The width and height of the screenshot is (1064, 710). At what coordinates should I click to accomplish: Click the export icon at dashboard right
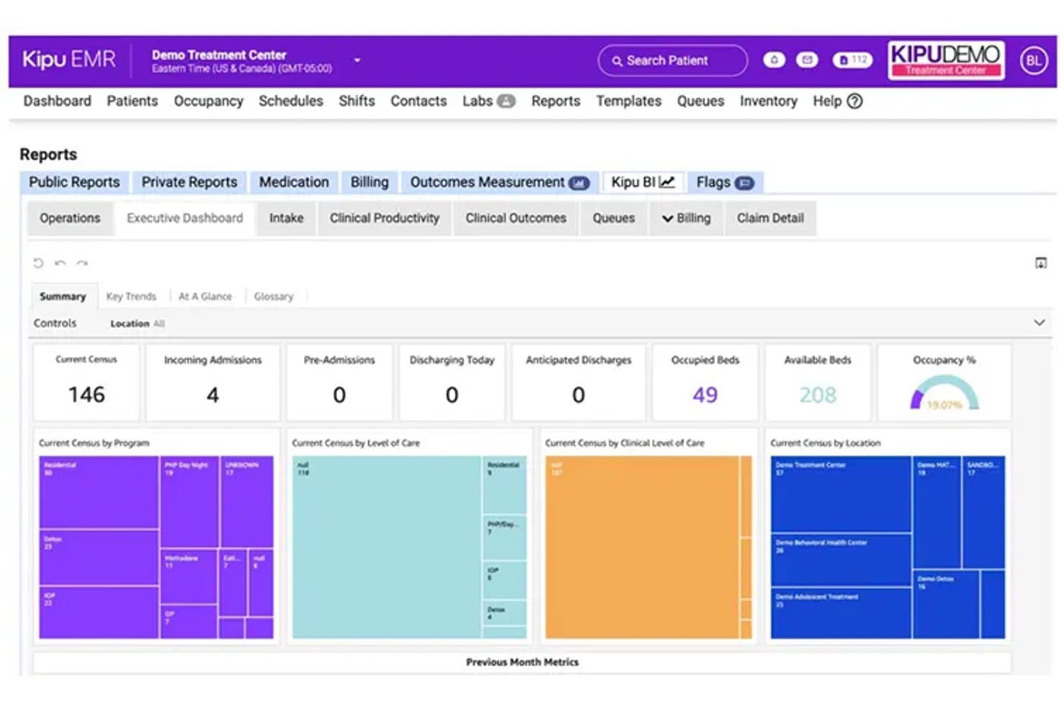1040,263
